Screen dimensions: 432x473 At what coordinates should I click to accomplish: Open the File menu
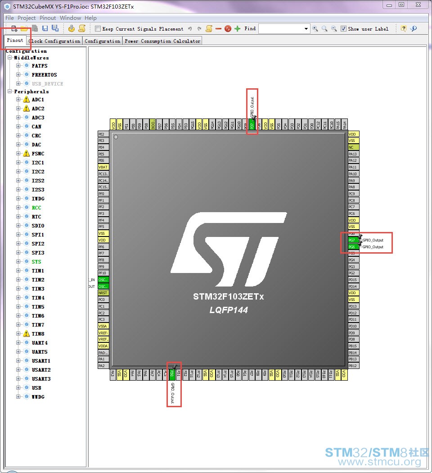[9, 18]
